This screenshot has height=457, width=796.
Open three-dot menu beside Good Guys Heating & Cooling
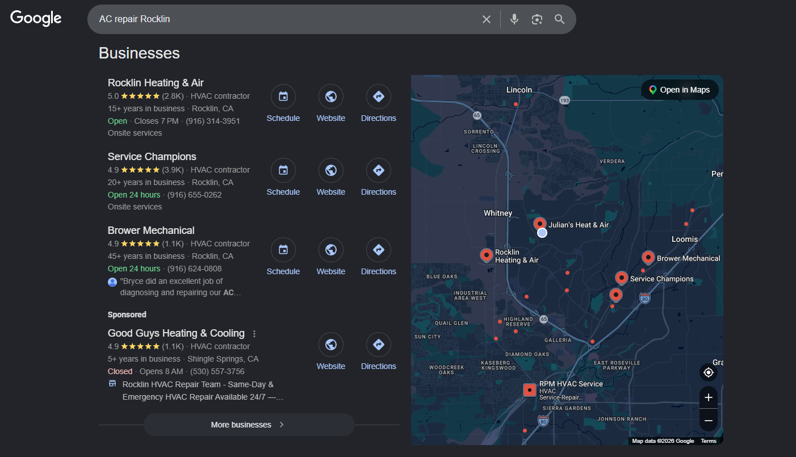click(254, 334)
